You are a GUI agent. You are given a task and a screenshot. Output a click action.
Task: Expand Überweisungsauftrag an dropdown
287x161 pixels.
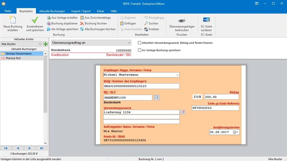(x=91, y=43)
